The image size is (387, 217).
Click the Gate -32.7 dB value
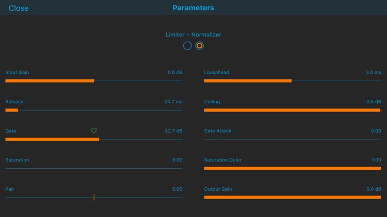click(x=172, y=131)
